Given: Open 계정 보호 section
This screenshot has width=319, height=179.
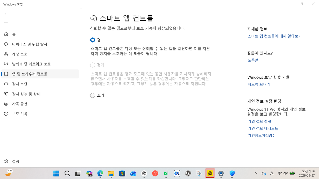Looking at the screenshot, I should point(40,54).
